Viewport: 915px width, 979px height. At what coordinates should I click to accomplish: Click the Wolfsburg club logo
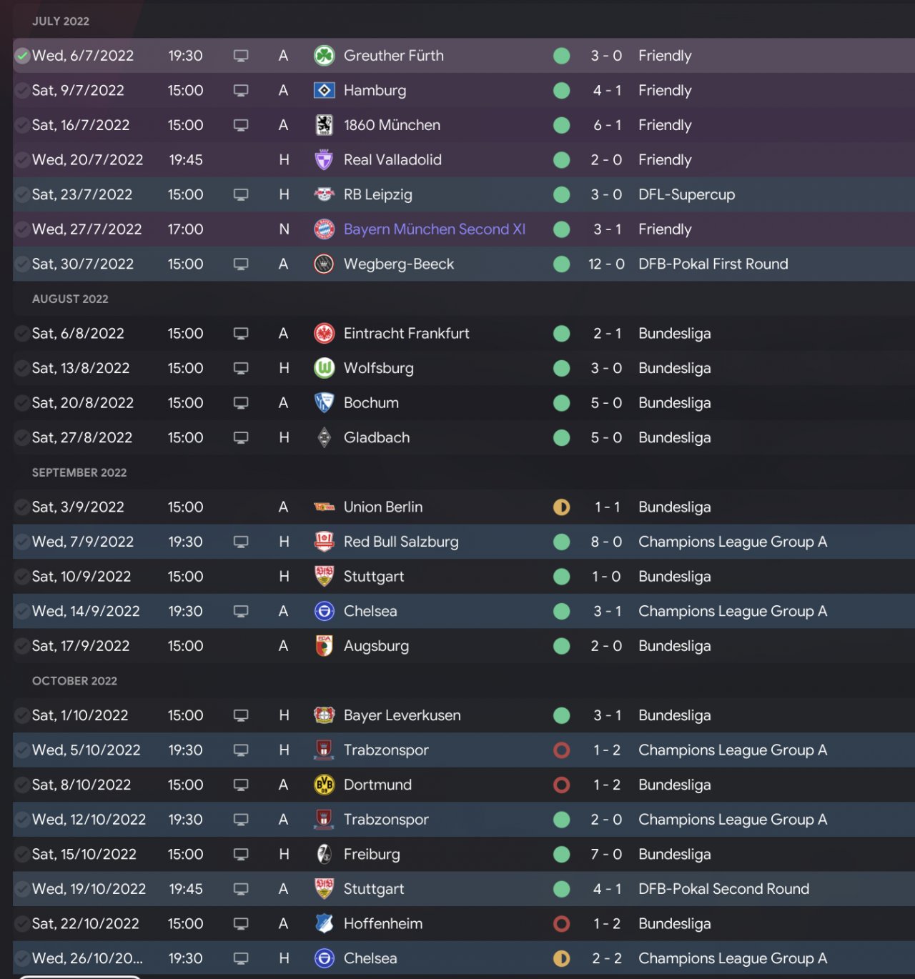tap(325, 369)
